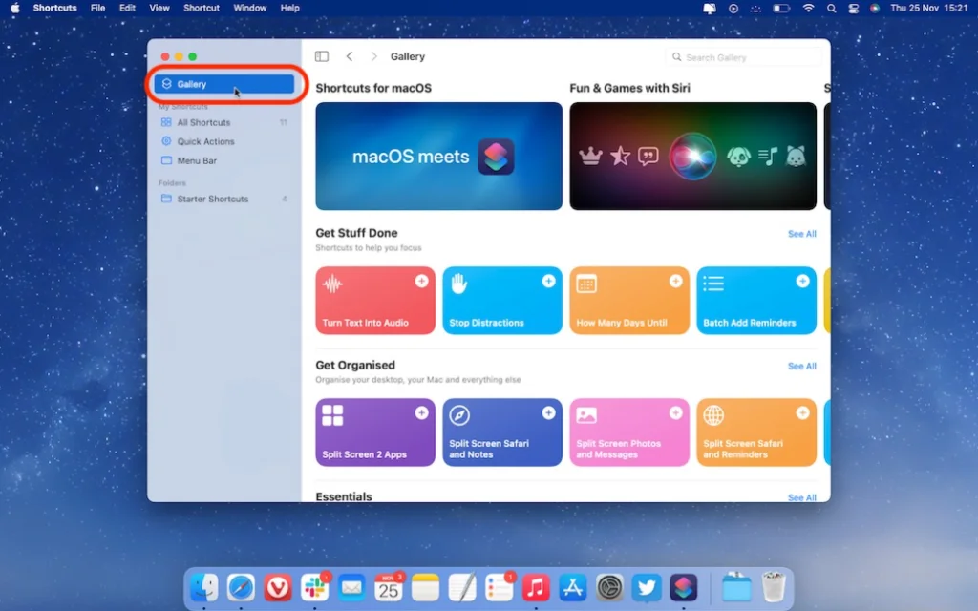Add the Turn Text Into Audio shortcut plus
The image size is (978, 611).
pos(421,282)
